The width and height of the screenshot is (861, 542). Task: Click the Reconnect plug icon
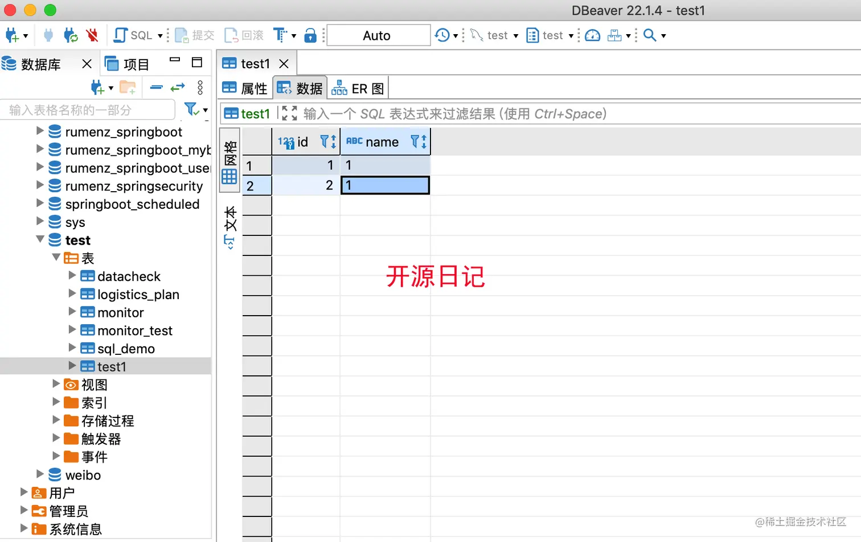click(x=71, y=35)
